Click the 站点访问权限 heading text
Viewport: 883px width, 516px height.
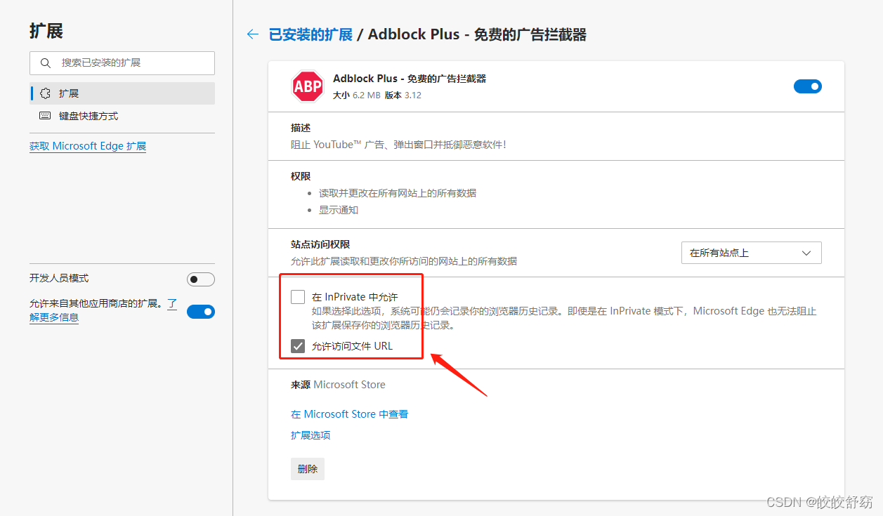coord(320,244)
